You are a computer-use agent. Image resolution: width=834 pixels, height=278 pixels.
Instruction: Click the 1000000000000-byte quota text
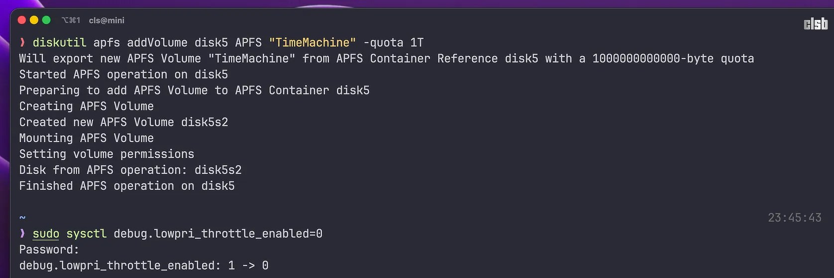(x=673, y=59)
